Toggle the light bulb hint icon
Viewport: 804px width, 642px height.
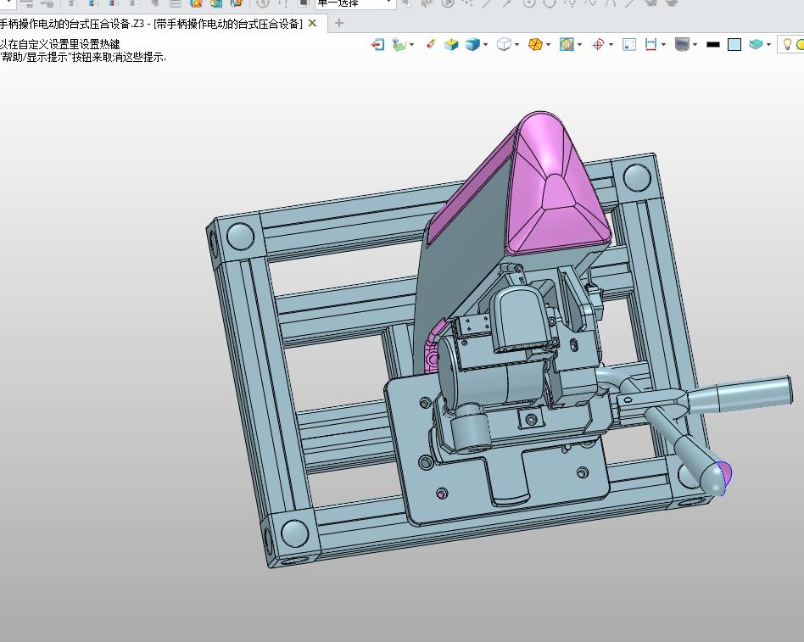[787, 45]
